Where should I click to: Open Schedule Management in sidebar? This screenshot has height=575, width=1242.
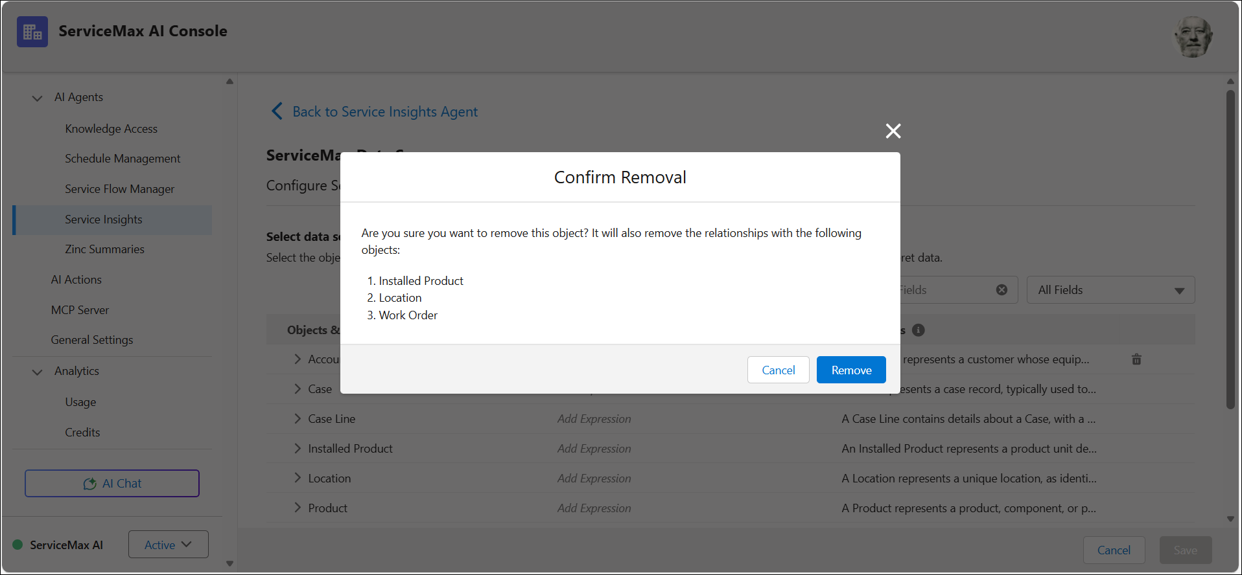(x=123, y=159)
